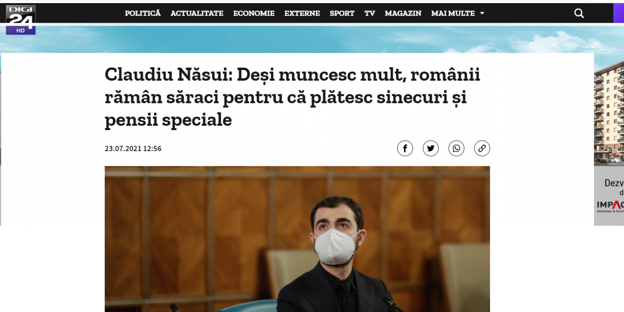Viewport: 624px width, 312px height.
Task: Expand the MAI MULTE dropdown arrow
Action: tap(482, 13)
